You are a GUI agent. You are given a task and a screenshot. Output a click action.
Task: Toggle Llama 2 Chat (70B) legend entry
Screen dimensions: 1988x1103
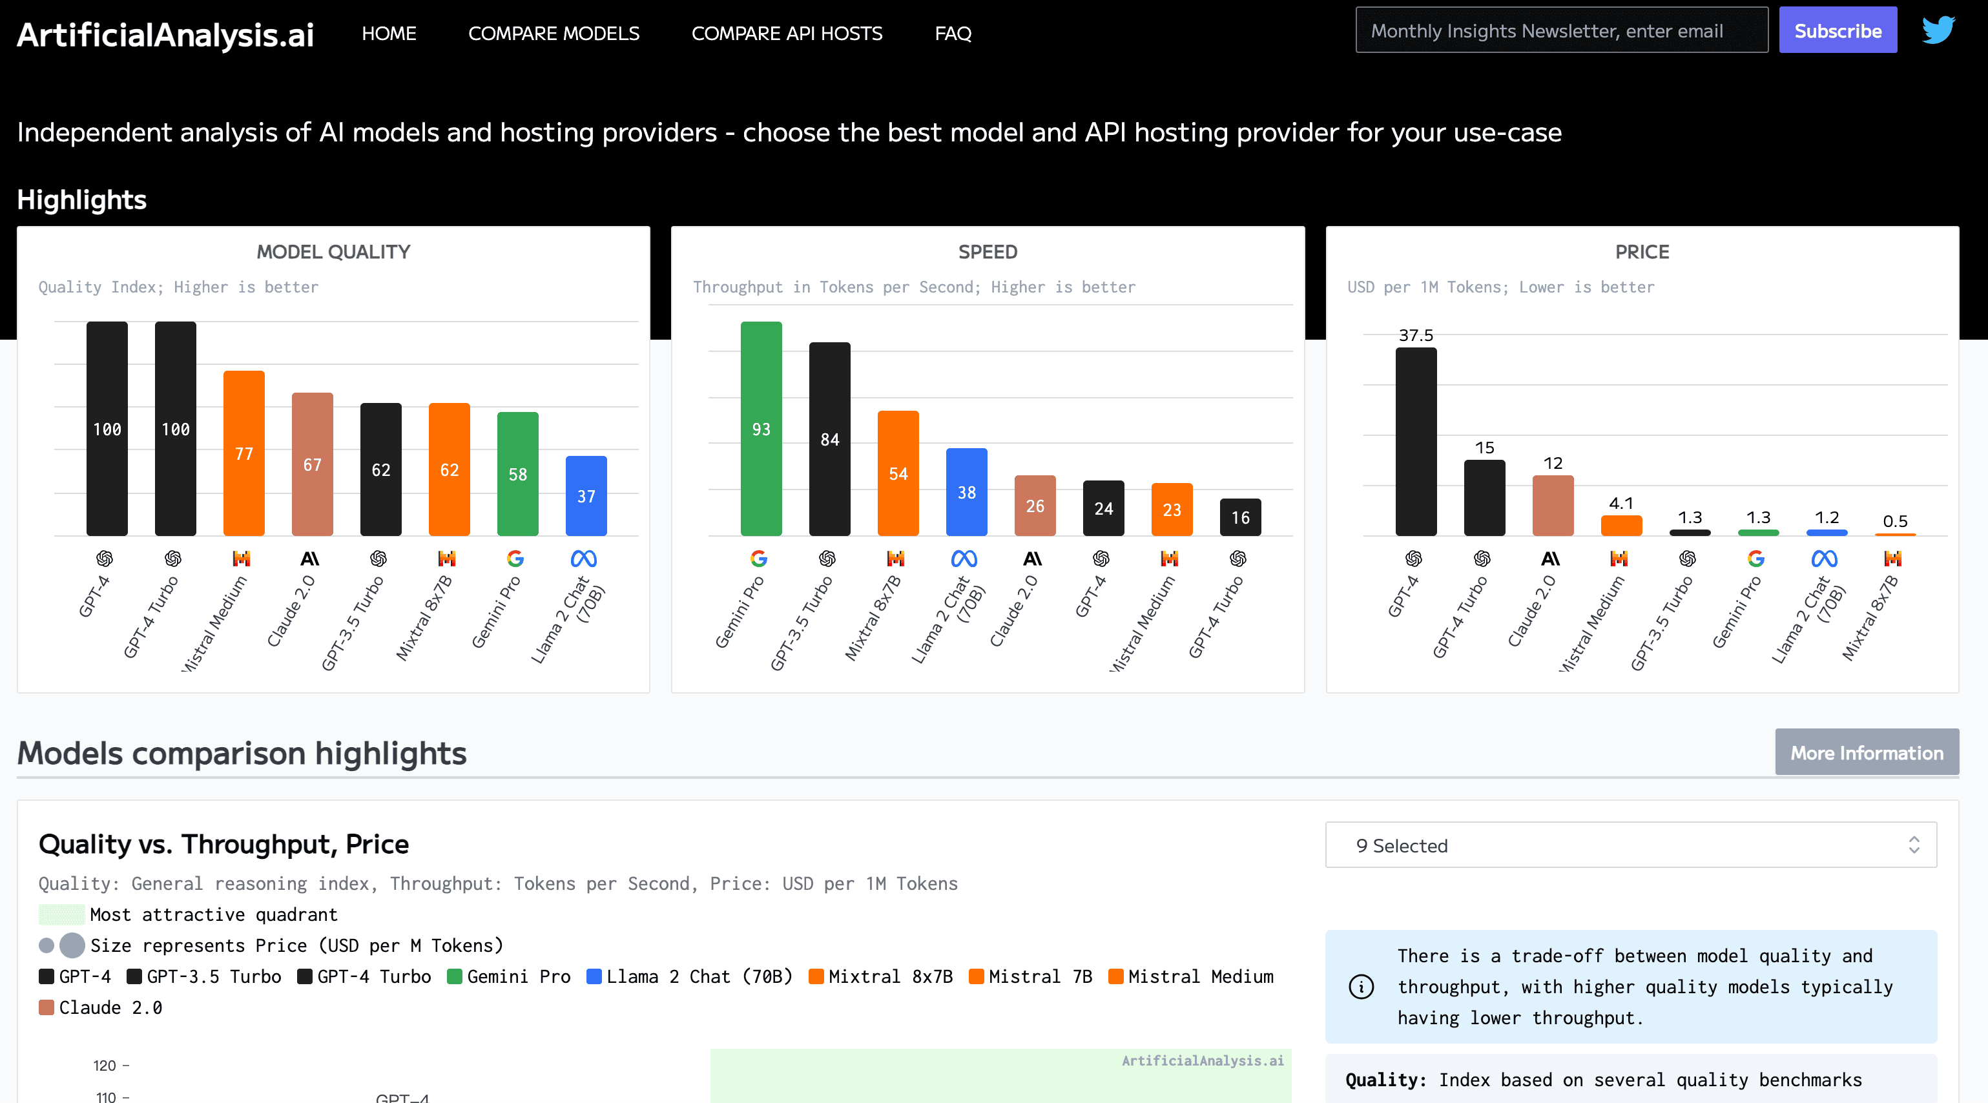[690, 976]
